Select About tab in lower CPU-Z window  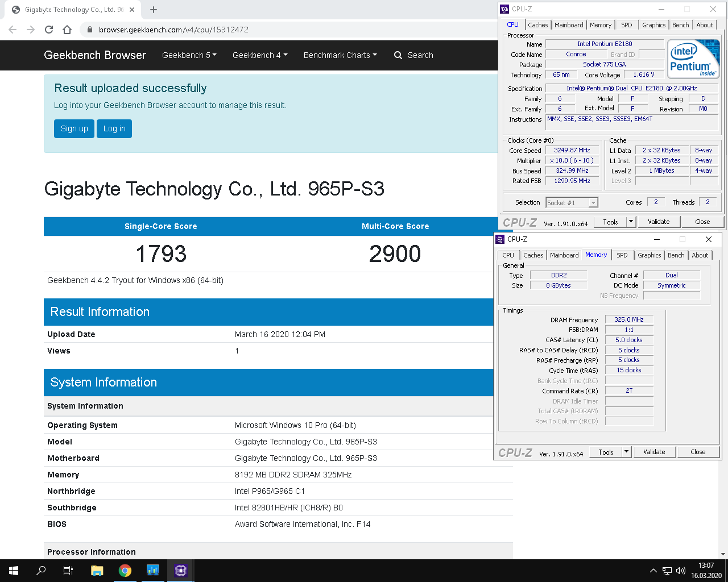click(x=700, y=255)
